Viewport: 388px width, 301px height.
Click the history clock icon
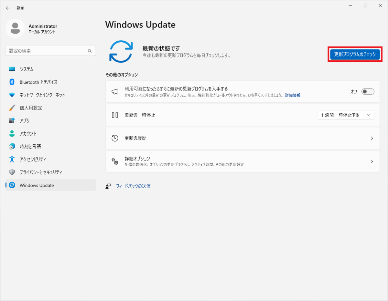coord(115,138)
